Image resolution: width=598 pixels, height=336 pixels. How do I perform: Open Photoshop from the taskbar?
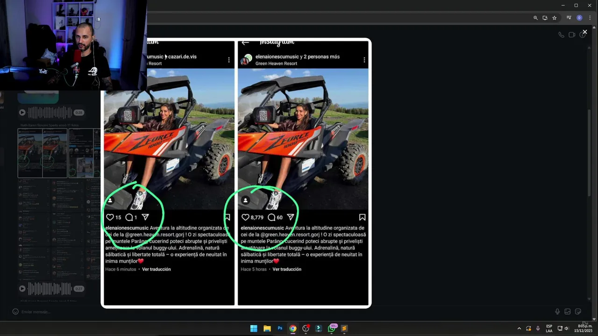280,329
